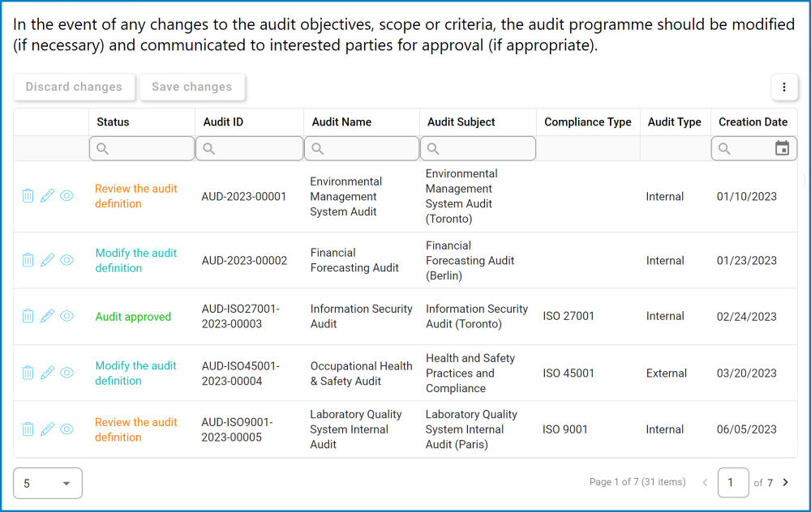Delete the Occupational Health & Safety Audit
Image resolution: width=811 pixels, height=512 pixels.
[28, 373]
